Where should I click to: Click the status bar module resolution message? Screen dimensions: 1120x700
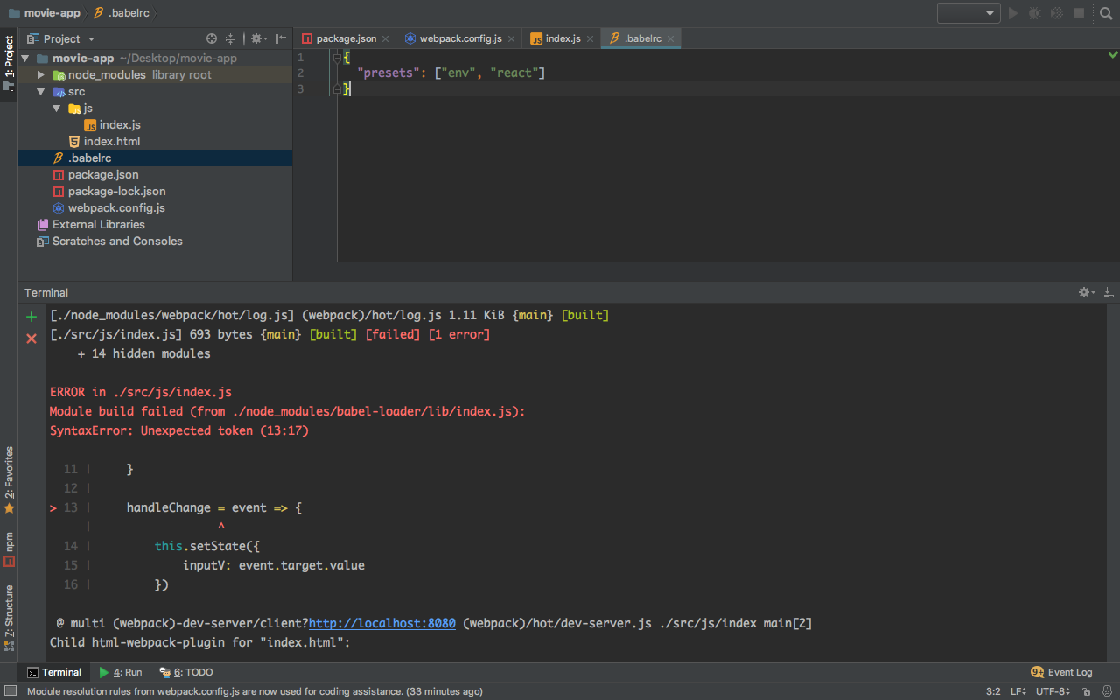pyautogui.click(x=255, y=691)
